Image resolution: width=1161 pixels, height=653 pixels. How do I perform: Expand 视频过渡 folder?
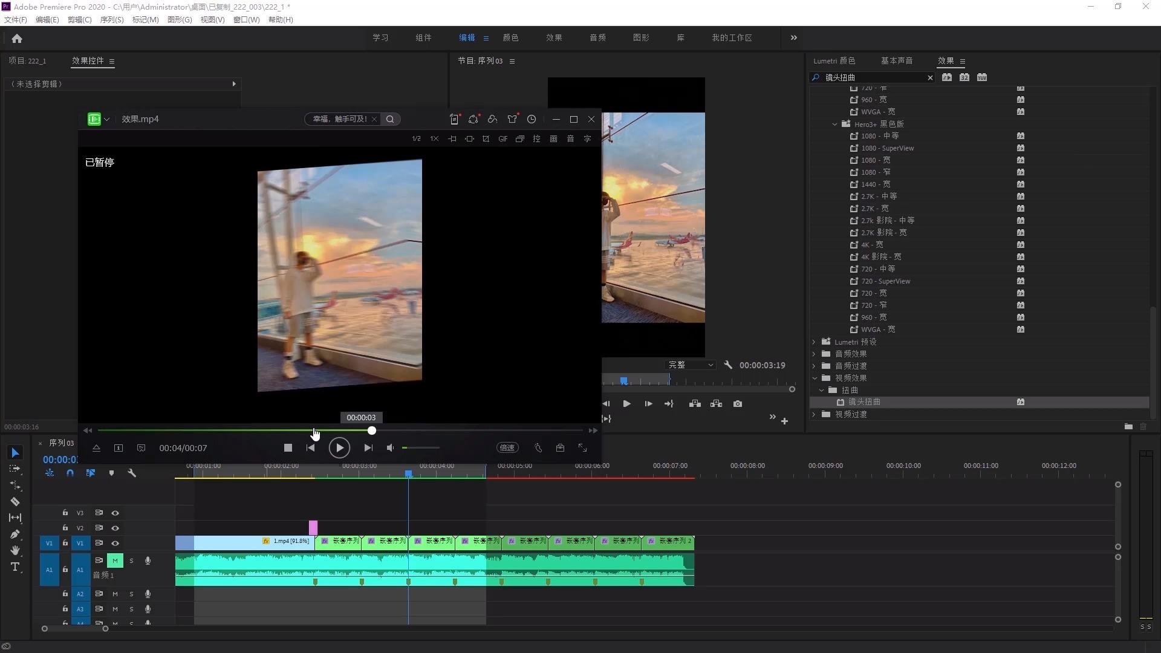pos(814,415)
